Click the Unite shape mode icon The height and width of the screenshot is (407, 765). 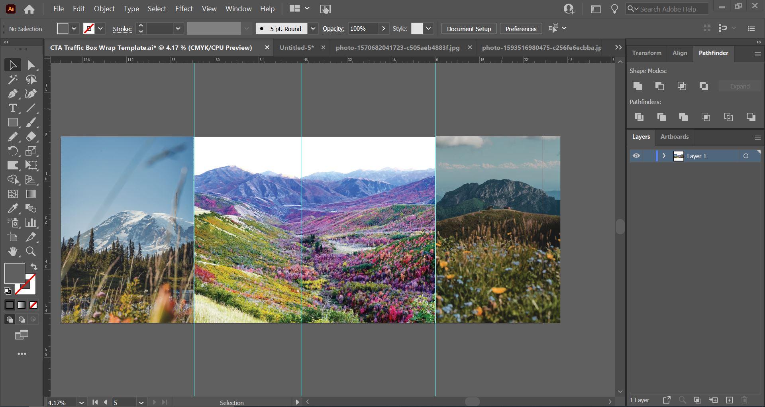pos(637,86)
